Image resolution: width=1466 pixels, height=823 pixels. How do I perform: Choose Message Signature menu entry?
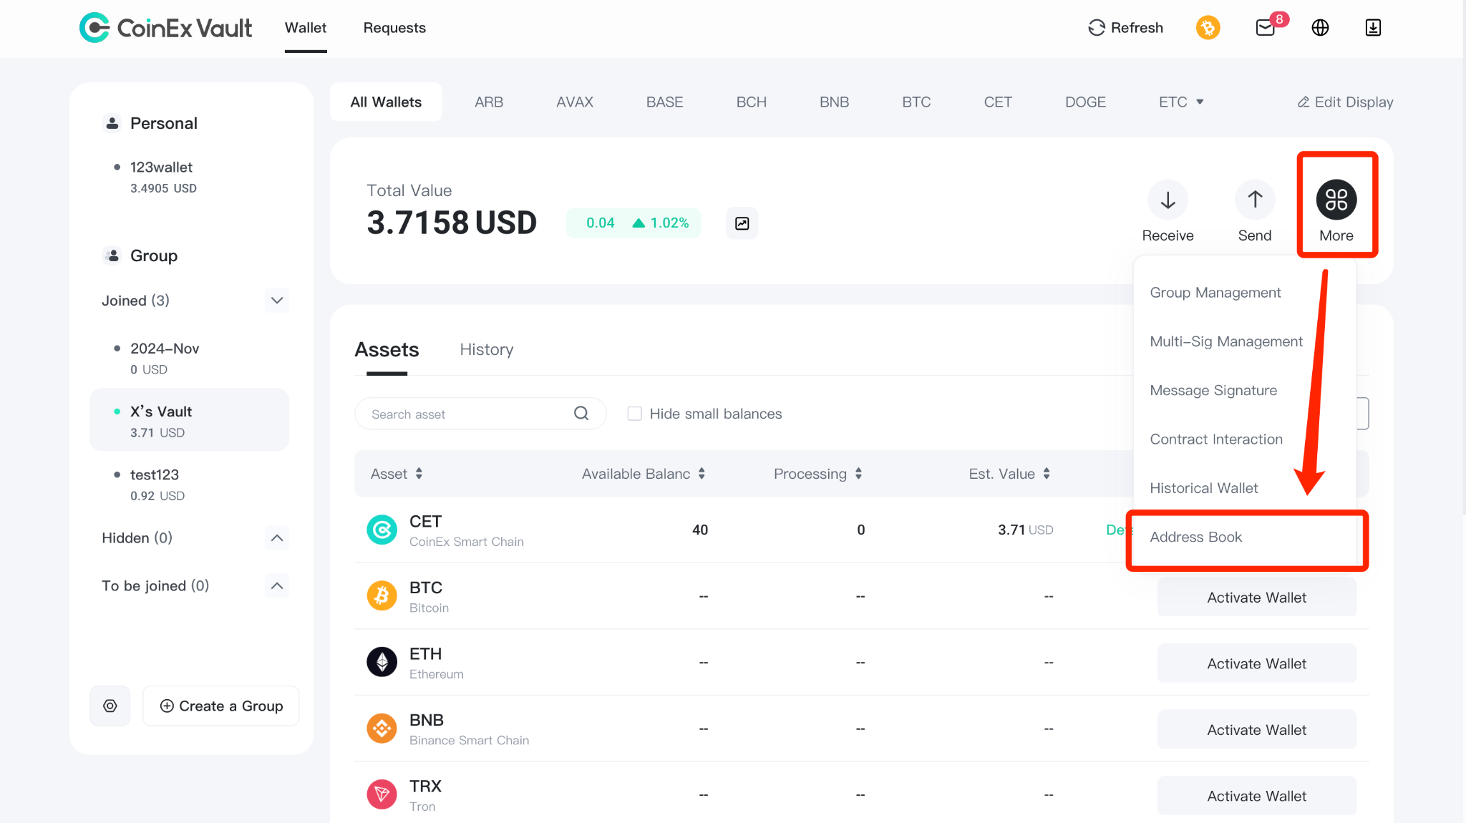coord(1213,390)
